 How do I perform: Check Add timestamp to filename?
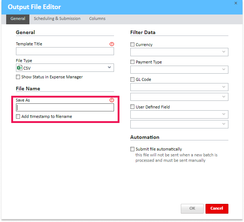point(18,116)
